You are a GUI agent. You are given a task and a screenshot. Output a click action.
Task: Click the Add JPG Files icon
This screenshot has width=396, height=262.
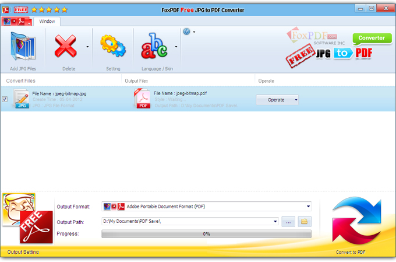pos(23,47)
